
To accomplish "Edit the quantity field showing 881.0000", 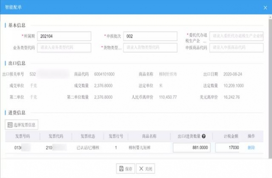I will pyautogui.click(x=192, y=148).
